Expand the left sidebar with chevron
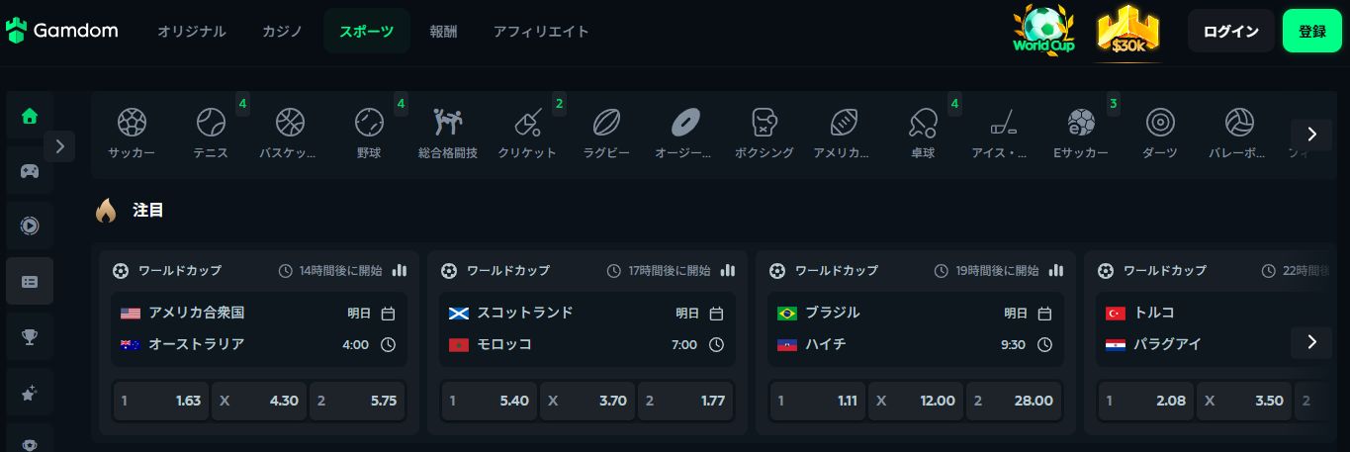Image resolution: width=1350 pixels, height=452 pixels. tap(59, 146)
